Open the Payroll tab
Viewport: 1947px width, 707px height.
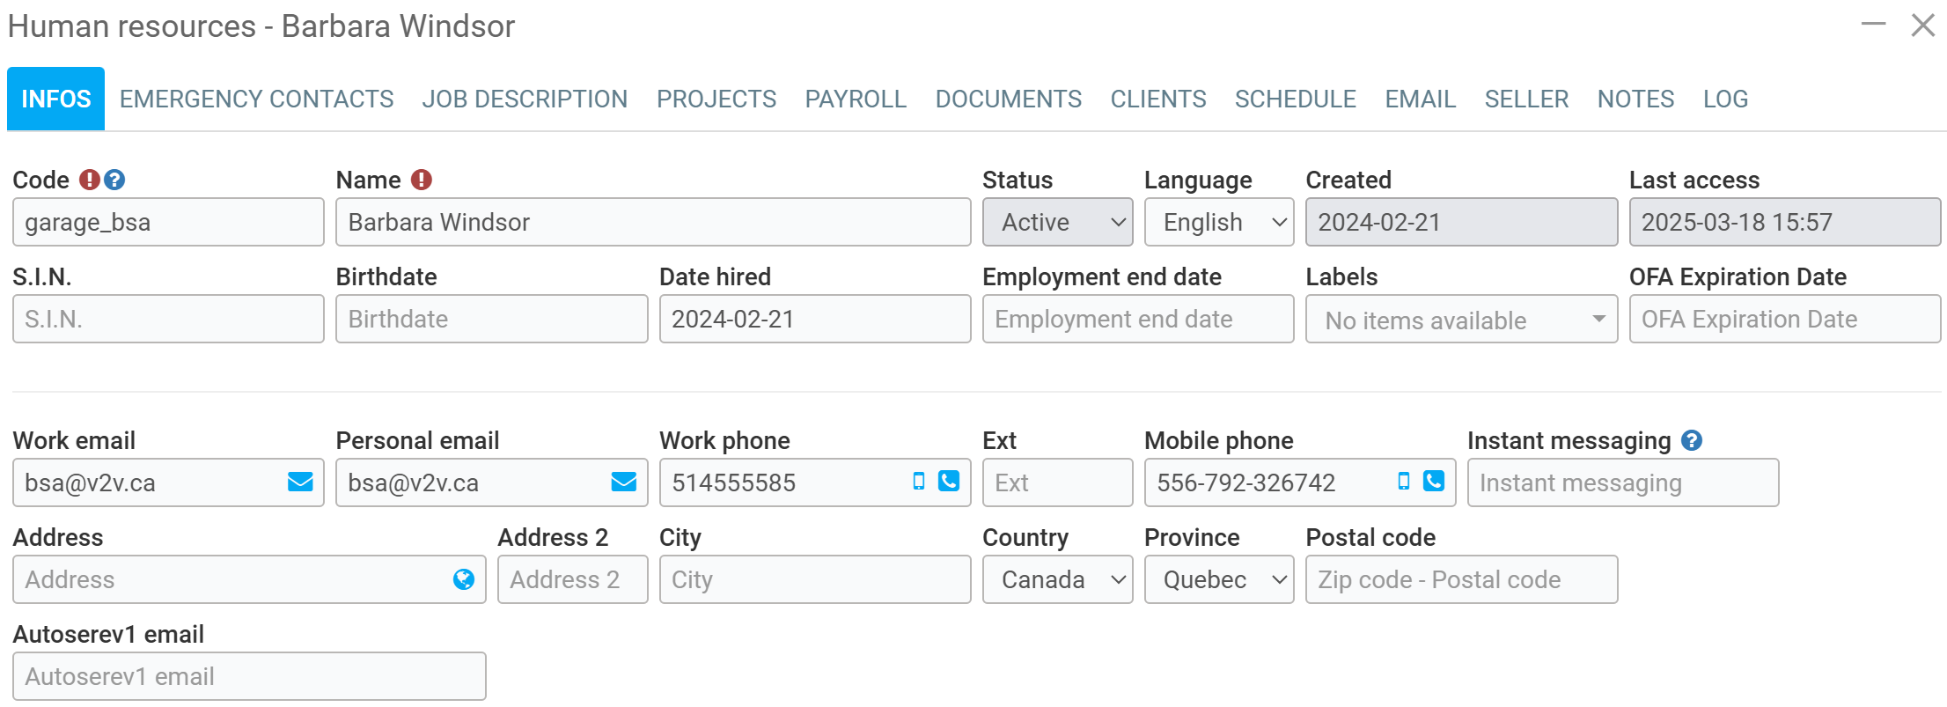coord(856,99)
